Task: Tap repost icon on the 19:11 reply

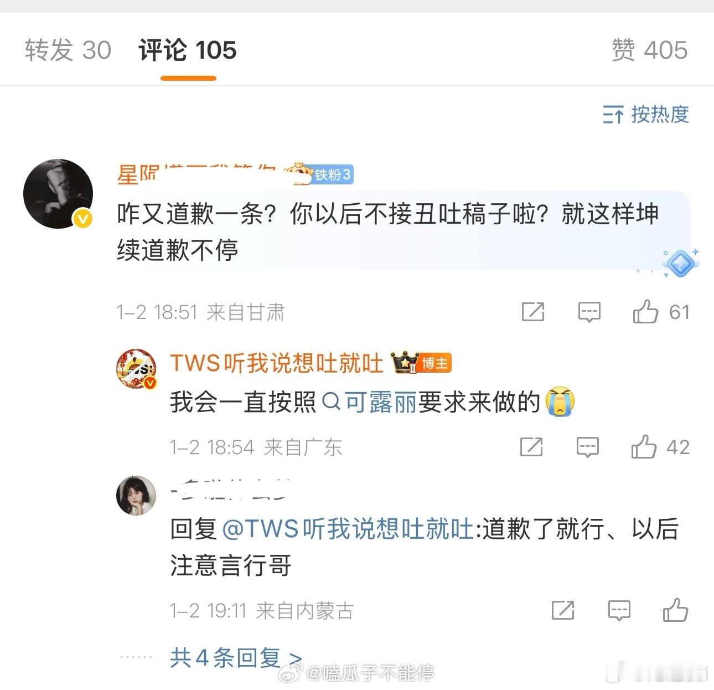Action: click(x=563, y=610)
